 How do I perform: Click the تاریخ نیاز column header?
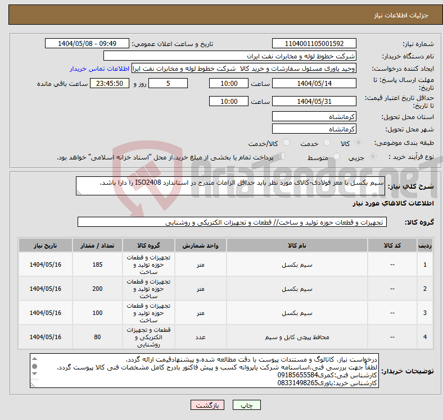pos(46,245)
